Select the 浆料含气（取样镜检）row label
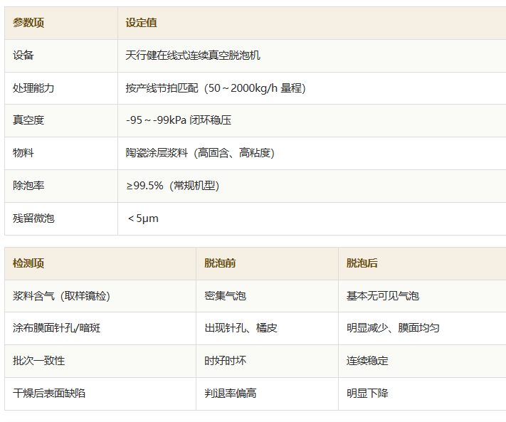Image resolution: width=506 pixels, height=422 pixels. click(x=61, y=296)
